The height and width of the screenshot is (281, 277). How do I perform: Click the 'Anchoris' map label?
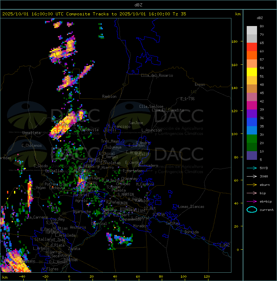[x=78, y=227]
